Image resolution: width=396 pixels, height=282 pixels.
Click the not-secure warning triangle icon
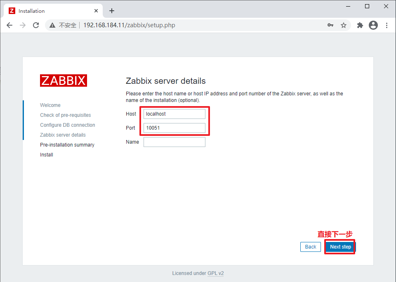(52, 25)
